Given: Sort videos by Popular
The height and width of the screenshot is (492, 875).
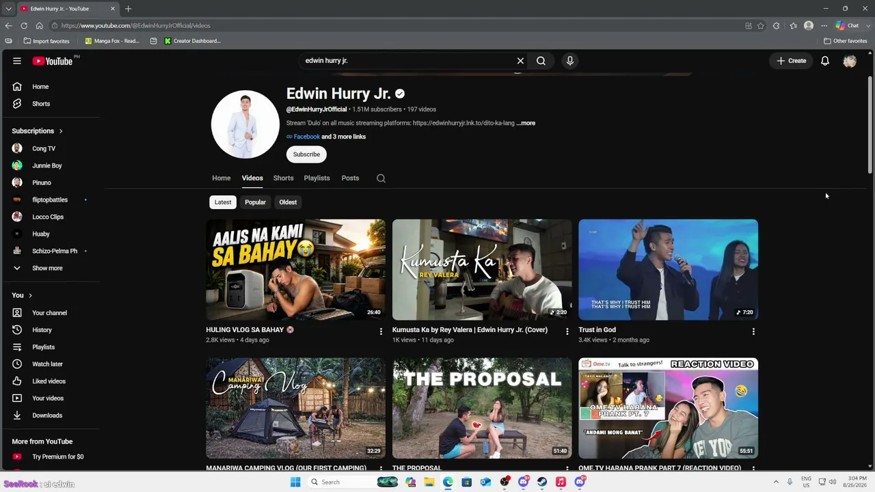Looking at the screenshot, I should click(256, 202).
